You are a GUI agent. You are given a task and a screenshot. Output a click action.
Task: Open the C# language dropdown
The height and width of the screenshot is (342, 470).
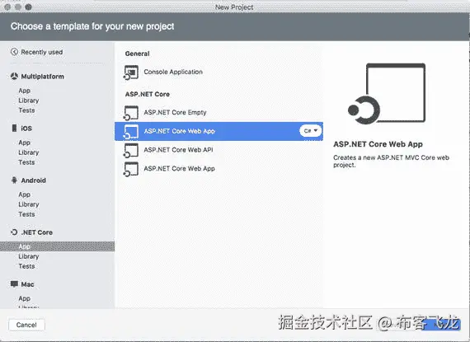click(311, 131)
